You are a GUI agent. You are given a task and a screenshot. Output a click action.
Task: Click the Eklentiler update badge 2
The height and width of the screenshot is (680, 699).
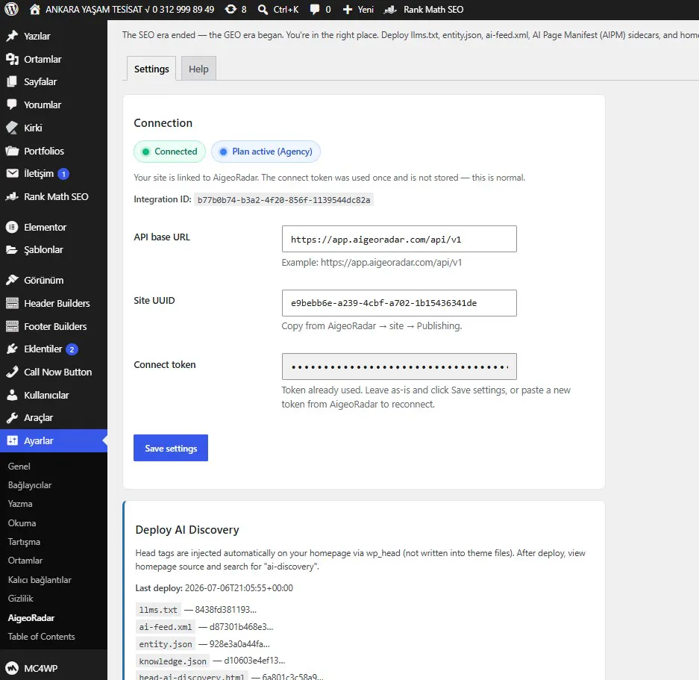pos(72,349)
